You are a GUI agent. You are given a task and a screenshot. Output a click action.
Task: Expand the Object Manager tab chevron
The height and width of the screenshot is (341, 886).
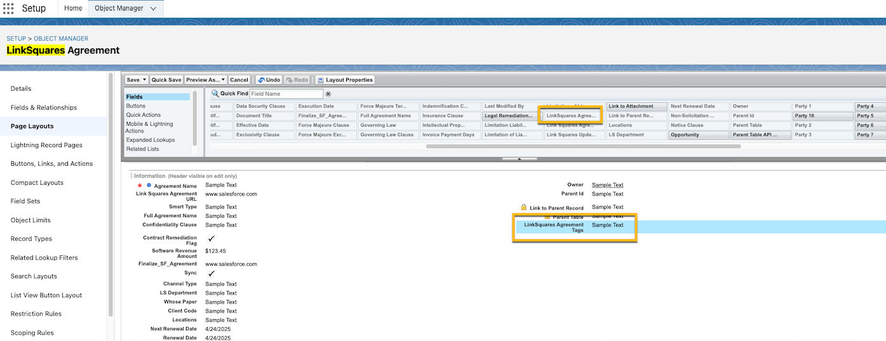point(153,8)
